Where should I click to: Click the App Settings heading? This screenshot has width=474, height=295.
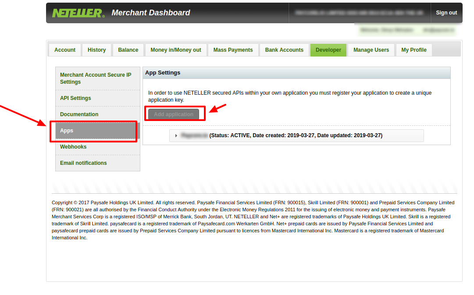[163, 73]
